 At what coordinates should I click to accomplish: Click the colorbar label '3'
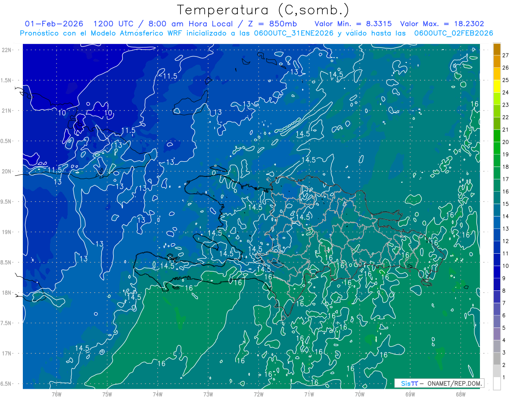tap(504, 353)
